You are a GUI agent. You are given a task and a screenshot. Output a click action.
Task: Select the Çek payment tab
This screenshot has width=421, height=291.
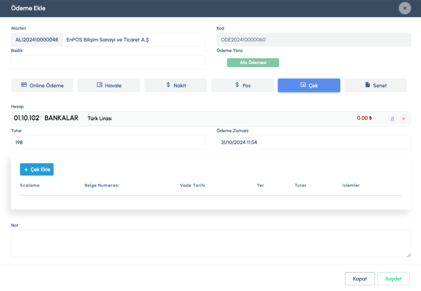(x=309, y=86)
